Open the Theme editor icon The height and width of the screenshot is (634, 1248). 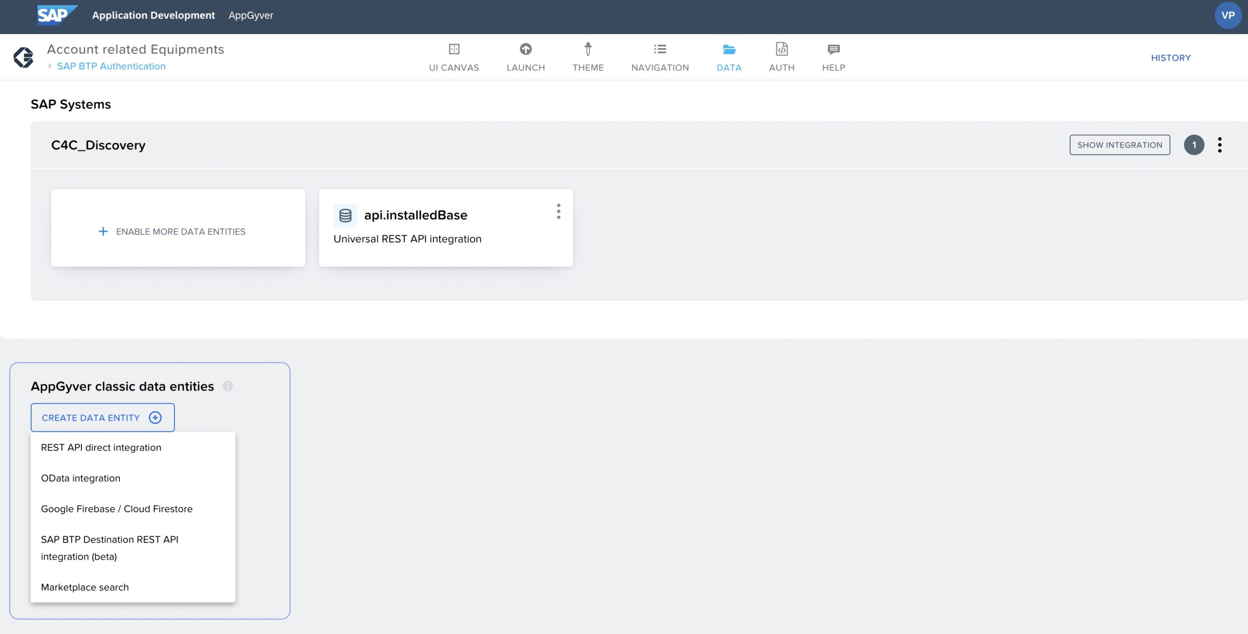coord(588,49)
